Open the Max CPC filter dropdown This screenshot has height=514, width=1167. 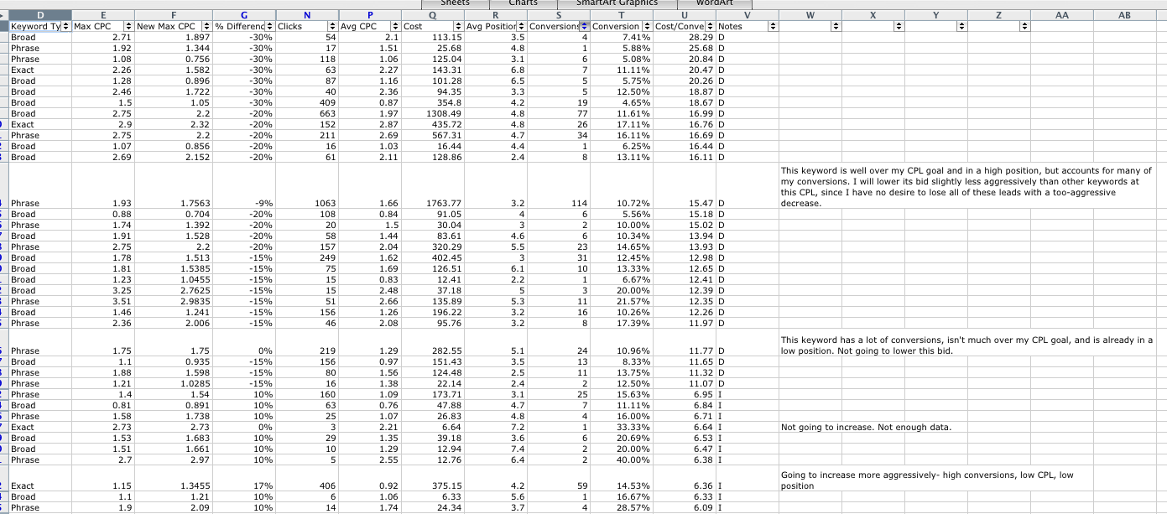point(129,27)
